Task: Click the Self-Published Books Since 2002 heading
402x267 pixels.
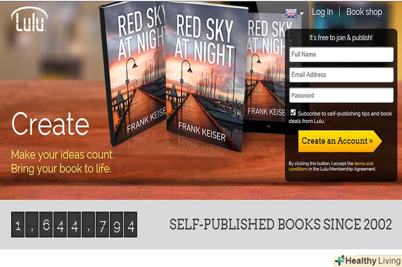Action: coord(281,224)
